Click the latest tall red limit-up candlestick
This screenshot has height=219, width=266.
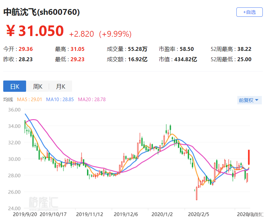click(x=249, y=157)
